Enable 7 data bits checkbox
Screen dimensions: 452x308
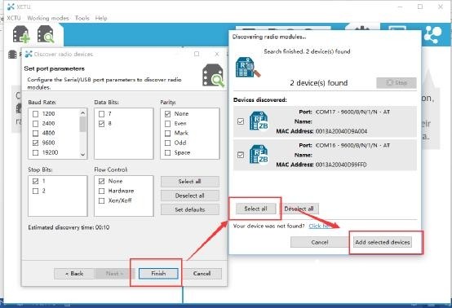[101, 114]
